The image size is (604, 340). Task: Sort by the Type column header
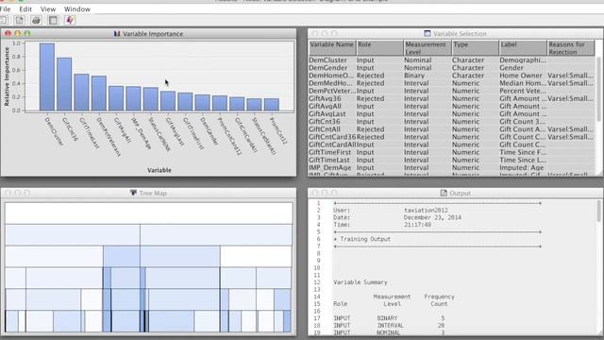point(475,48)
